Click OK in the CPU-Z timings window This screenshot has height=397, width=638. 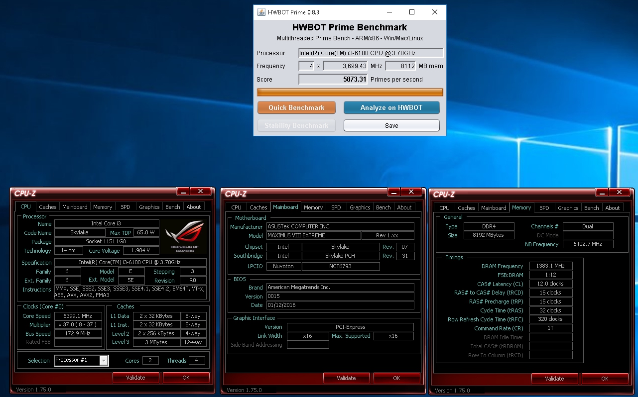605,379
